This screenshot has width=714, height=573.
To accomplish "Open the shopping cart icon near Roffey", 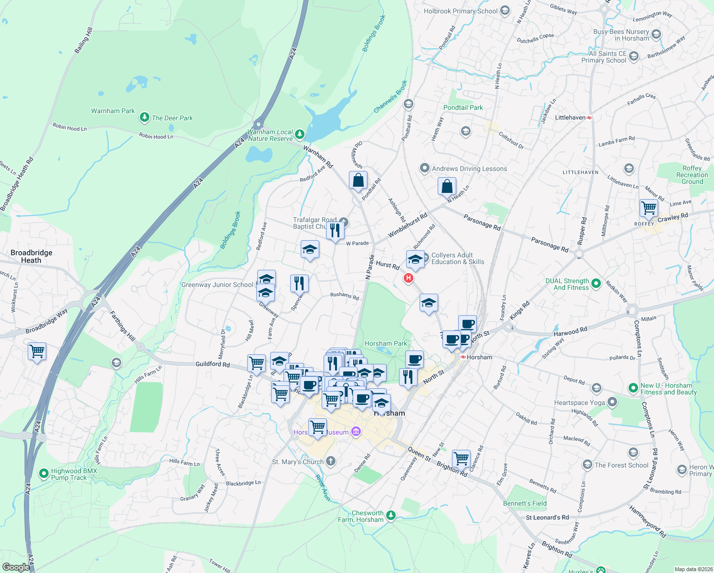I will tap(648, 208).
